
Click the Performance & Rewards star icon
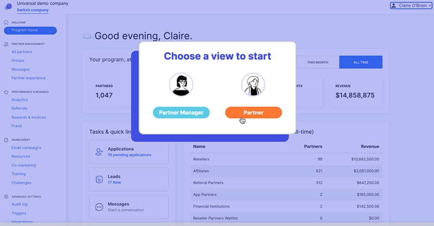[6, 92]
